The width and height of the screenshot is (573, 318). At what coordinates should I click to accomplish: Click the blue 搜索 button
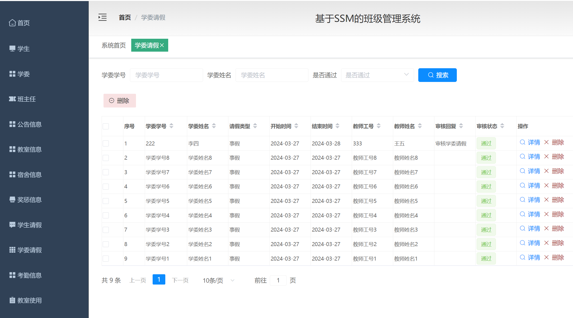pyautogui.click(x=437, y=75)
